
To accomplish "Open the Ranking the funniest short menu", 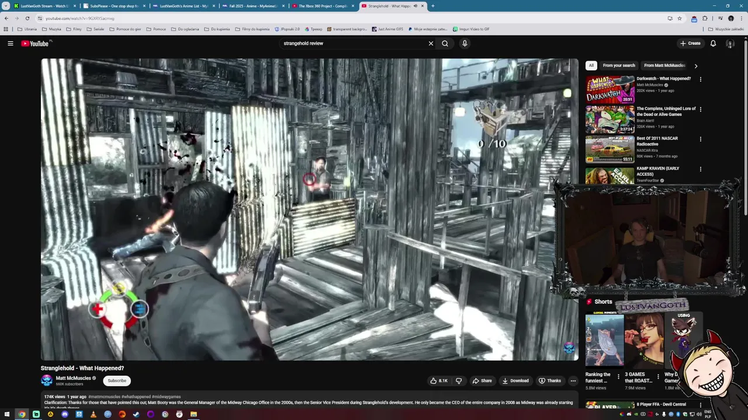I will click(x=618, y=377).
